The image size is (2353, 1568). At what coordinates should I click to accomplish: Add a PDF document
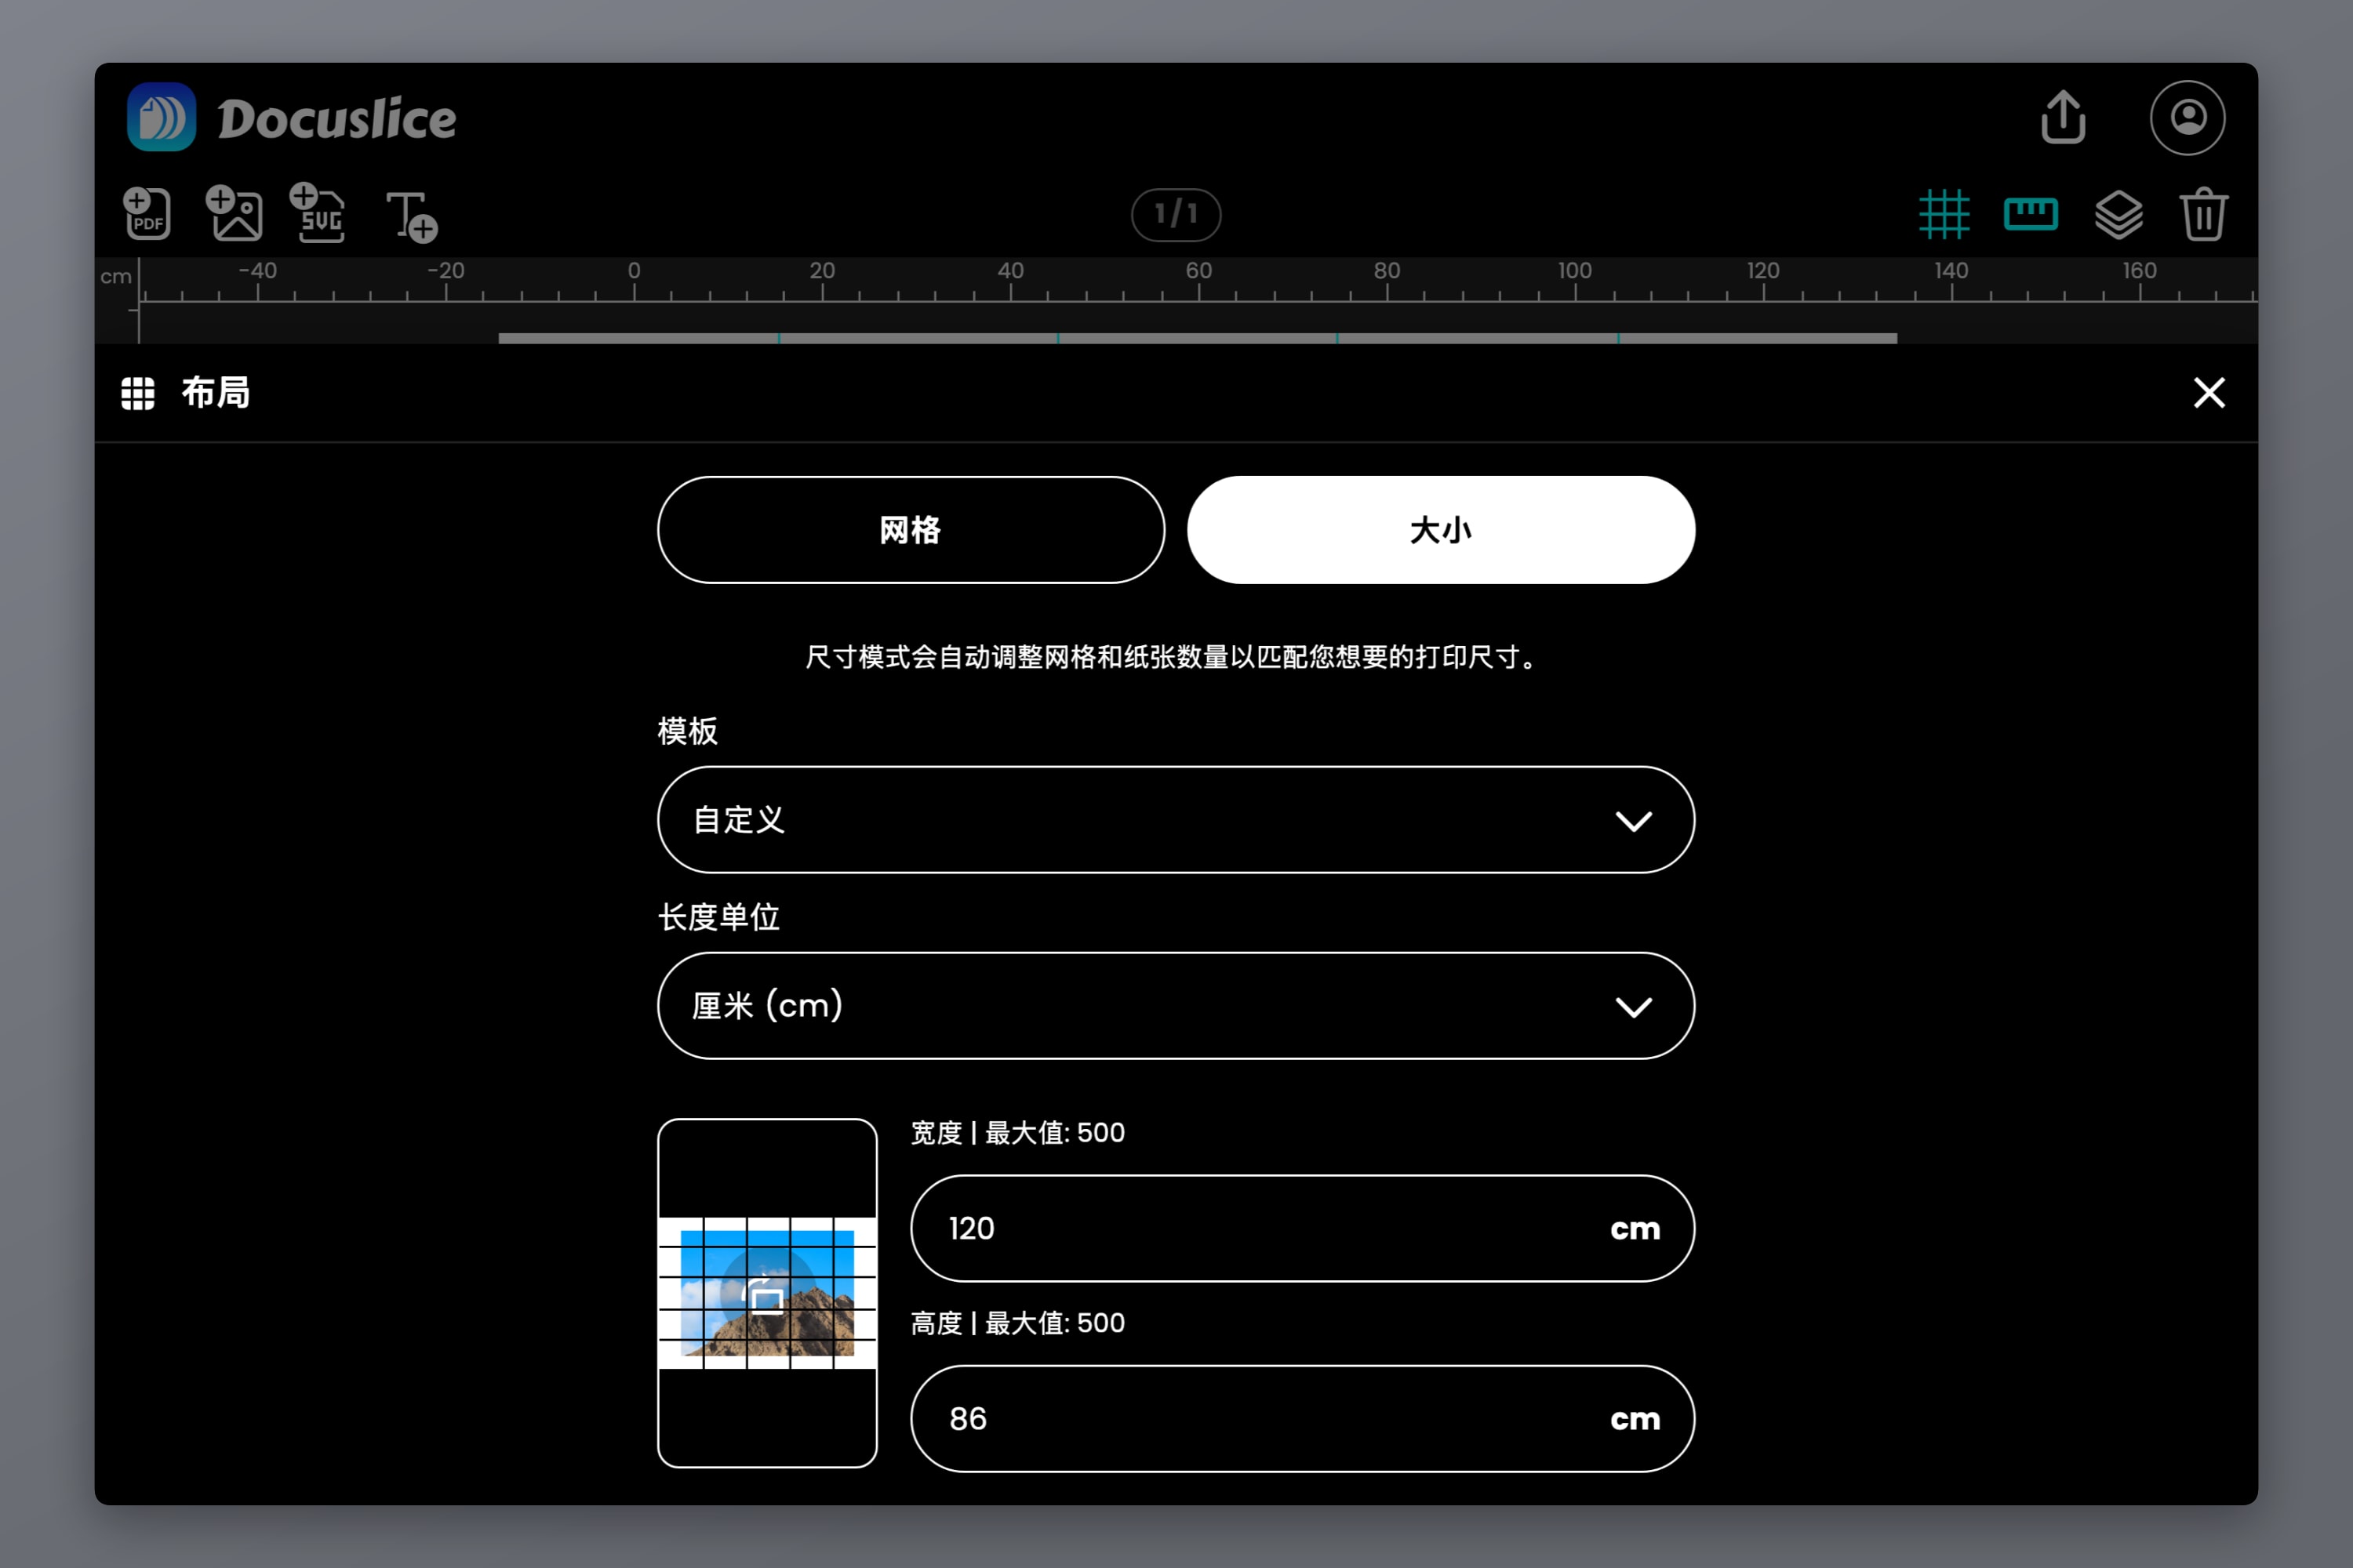pyautogui.click(x=147, y=213)
